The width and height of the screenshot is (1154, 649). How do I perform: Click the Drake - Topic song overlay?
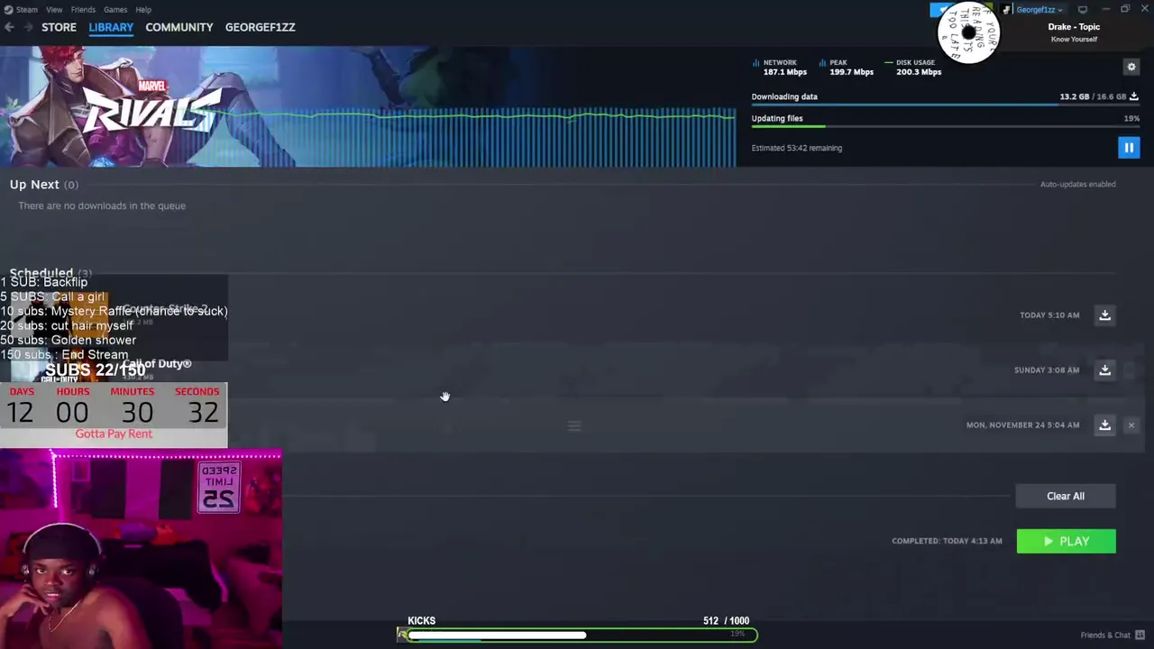1074,32
